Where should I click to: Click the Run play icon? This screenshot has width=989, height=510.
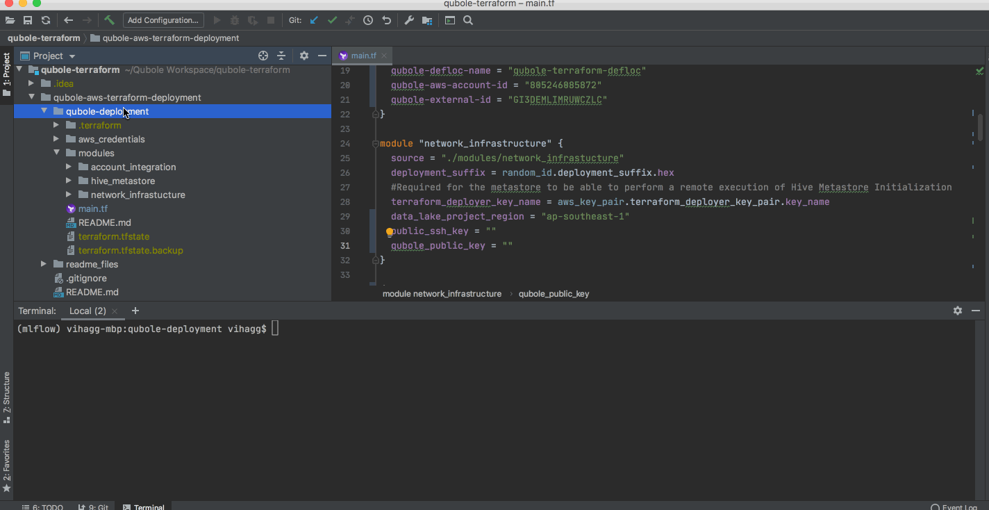coord(217,20)
